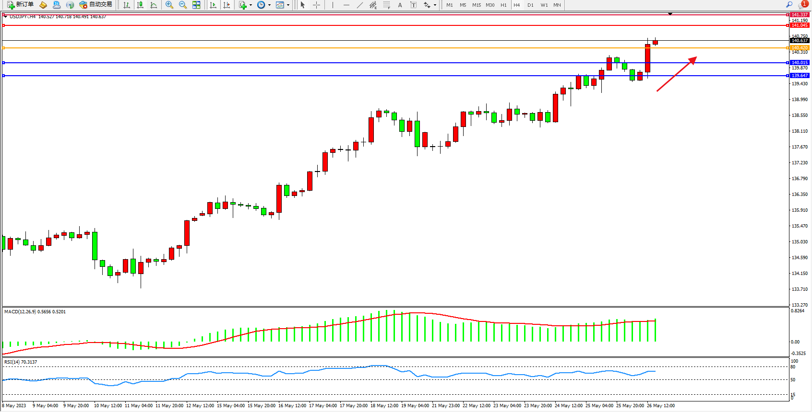The height and width of the screenshot is (412, 812).
Task: Switch chart to line chart mode
Action: 154,5
